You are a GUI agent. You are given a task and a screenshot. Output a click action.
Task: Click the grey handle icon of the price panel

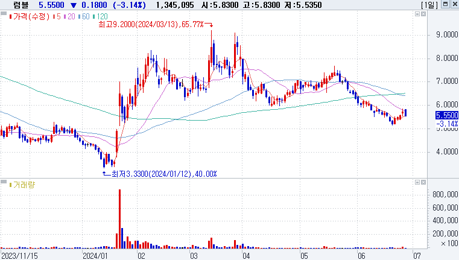[x=4, y=13]
